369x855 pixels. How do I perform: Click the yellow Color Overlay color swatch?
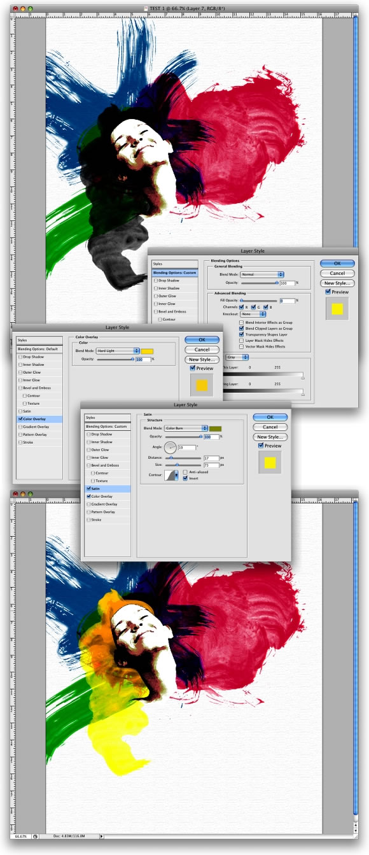click(x=148, y=351)
